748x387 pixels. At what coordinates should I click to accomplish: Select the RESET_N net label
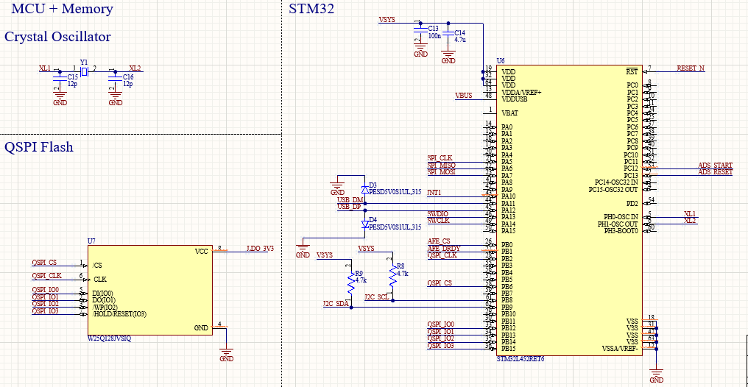(691, 68)
